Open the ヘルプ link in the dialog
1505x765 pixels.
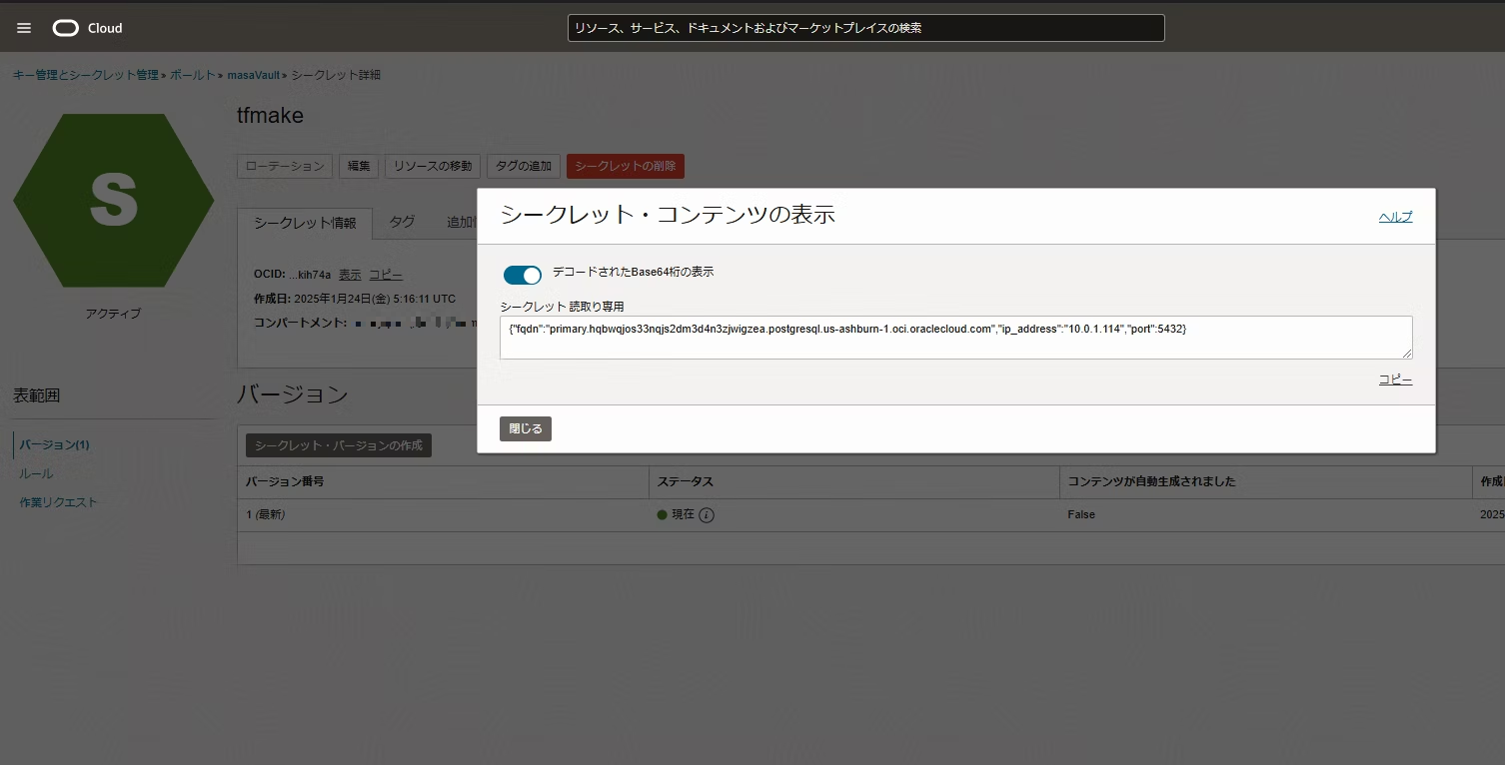tap(1395, 217)
